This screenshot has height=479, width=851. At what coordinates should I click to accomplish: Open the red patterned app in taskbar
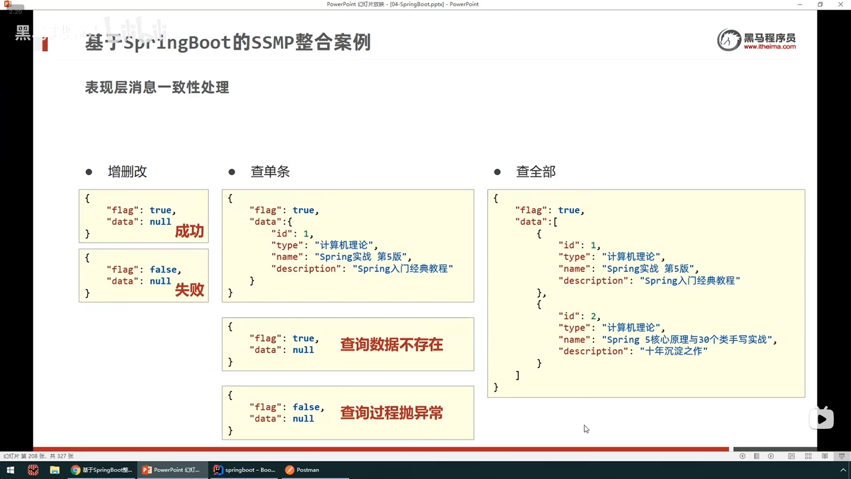tap(33, 470)
